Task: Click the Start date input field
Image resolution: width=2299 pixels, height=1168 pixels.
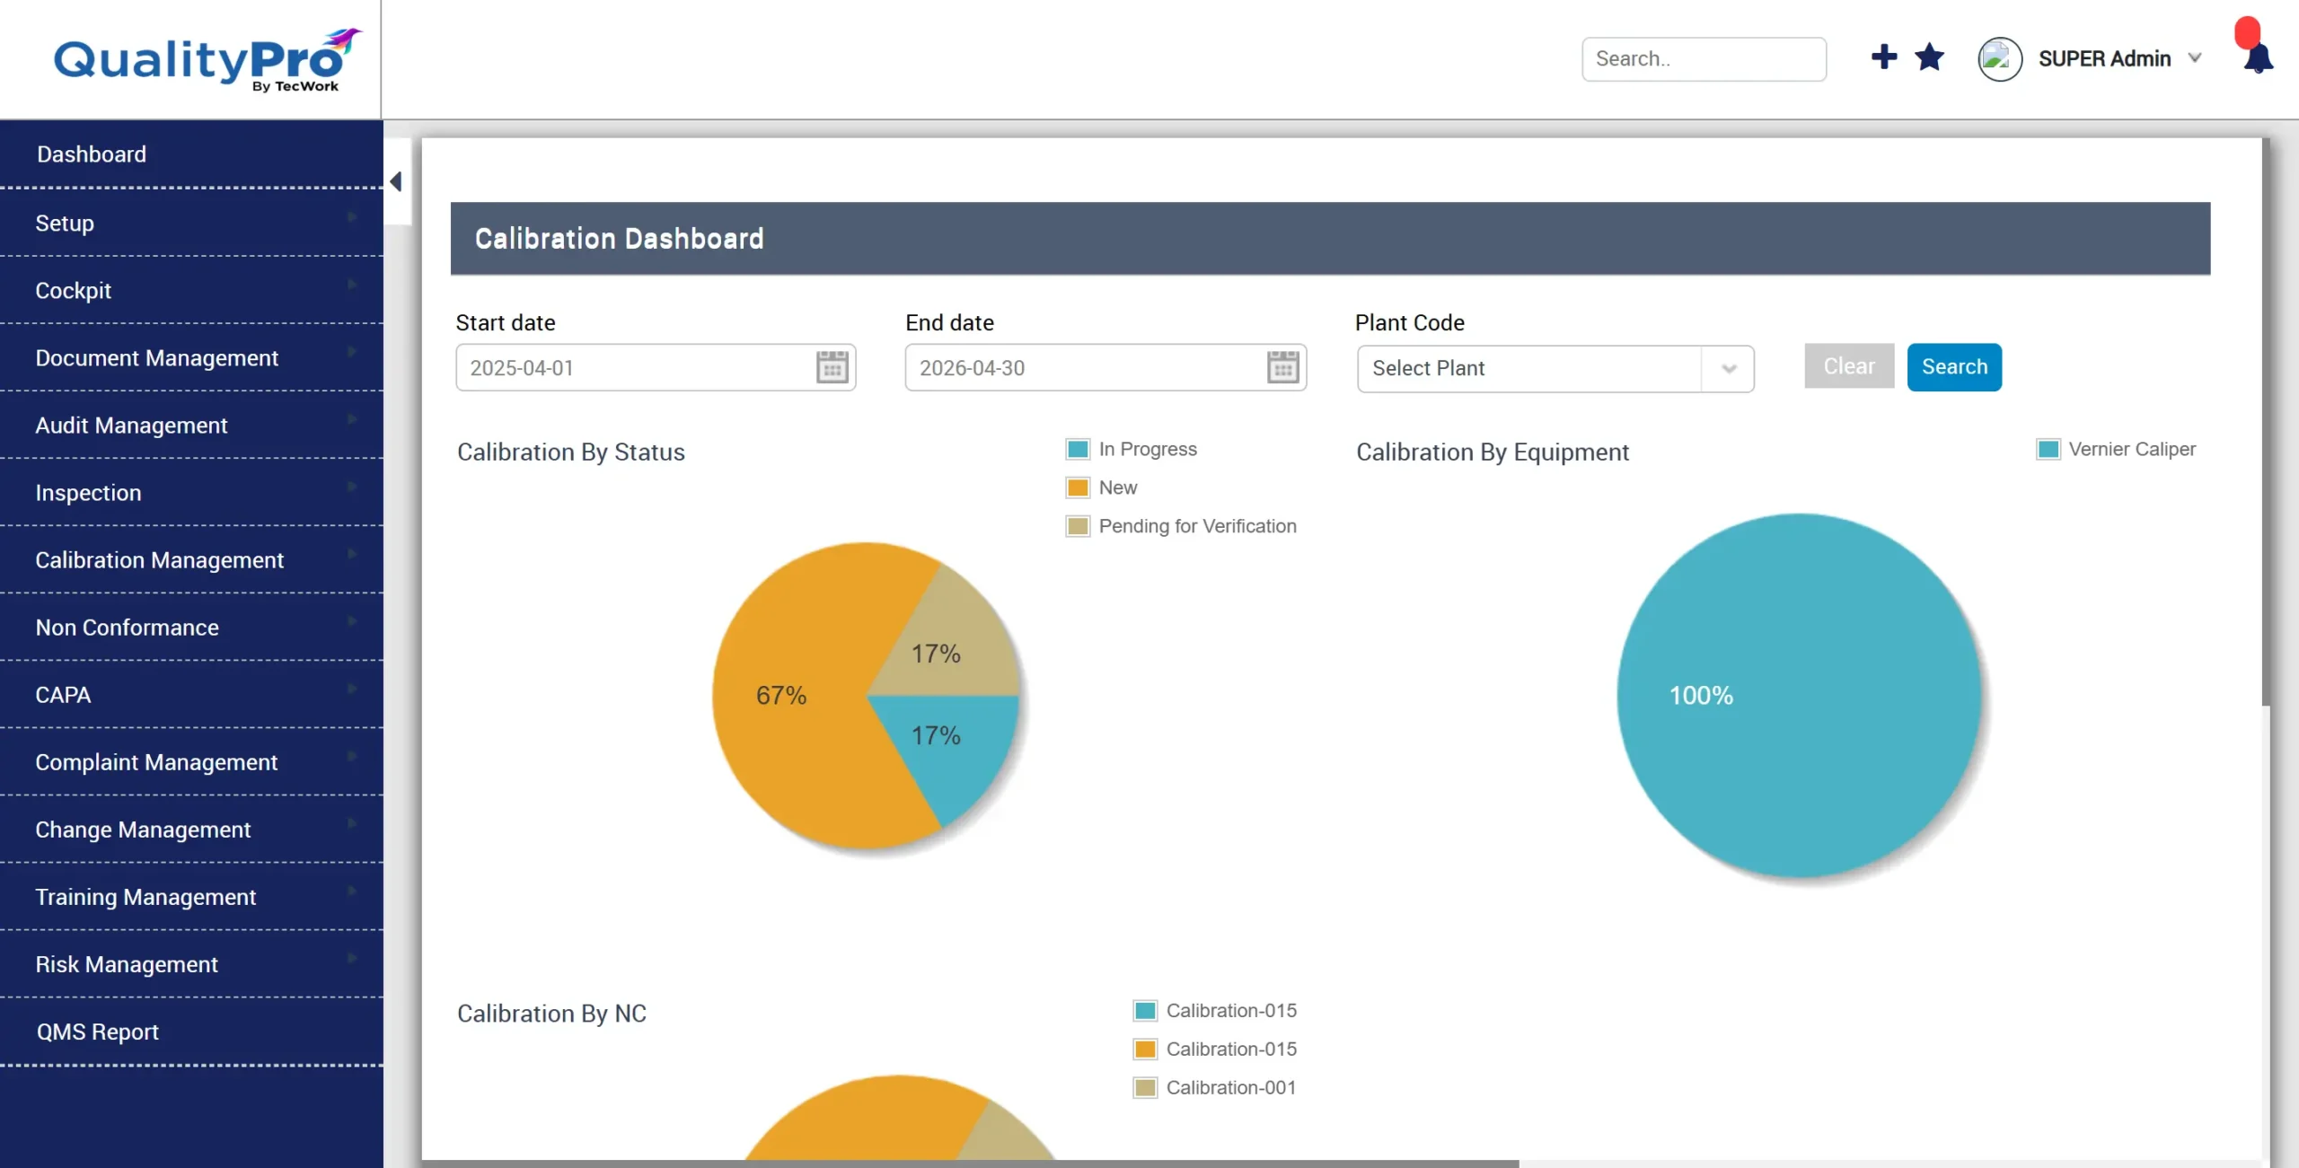Action: tap(656, 367)
